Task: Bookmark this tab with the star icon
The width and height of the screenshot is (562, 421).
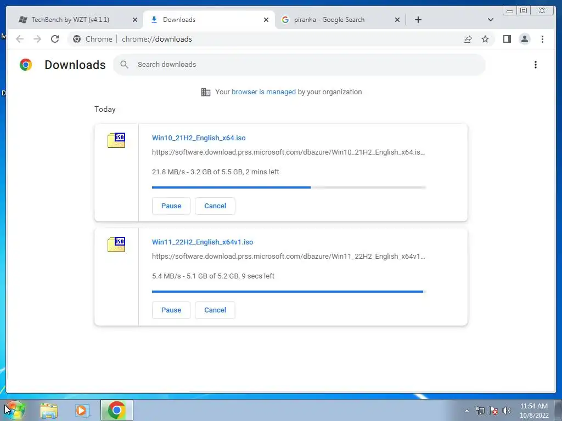Action: (485, 39)
